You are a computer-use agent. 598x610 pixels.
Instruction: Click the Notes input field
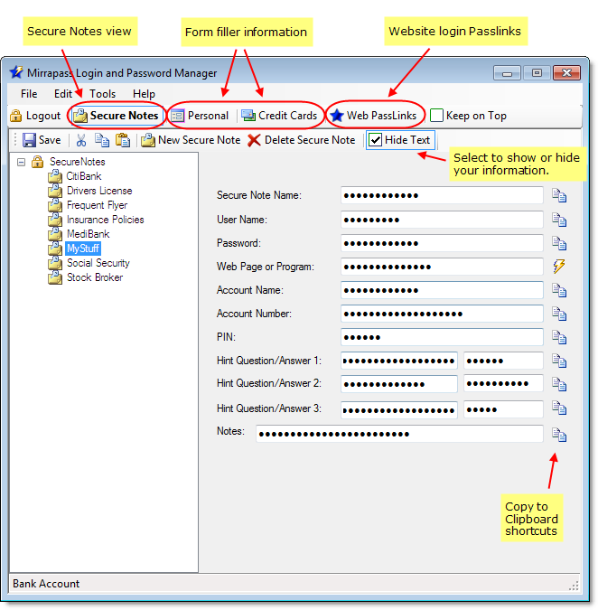click(x=399, y=434)
